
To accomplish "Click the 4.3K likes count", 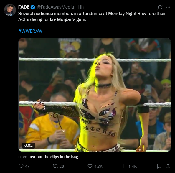I will pyautogui.click(x=98, y=166).
